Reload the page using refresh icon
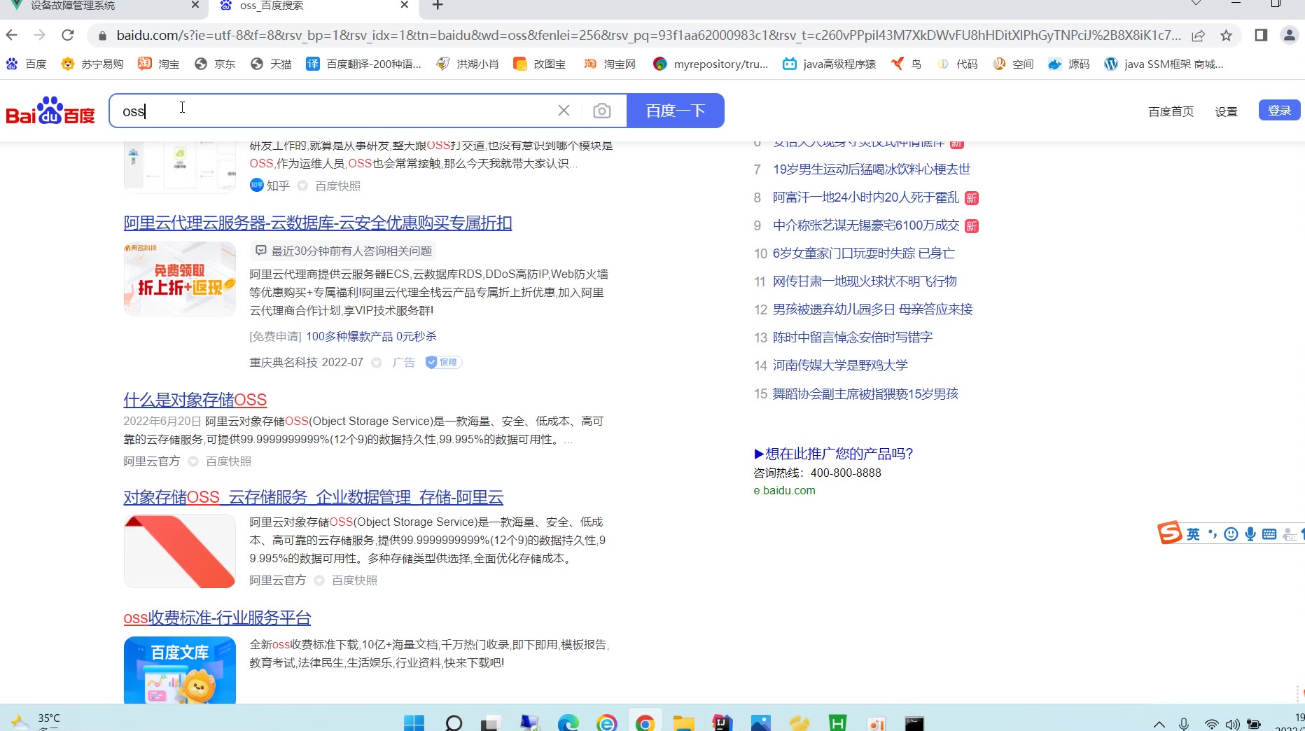The image size is (1305, 731). pos(68,35)
